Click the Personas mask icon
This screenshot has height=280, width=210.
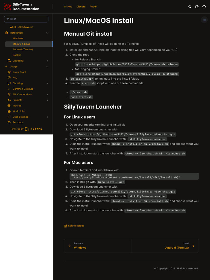coord(9,122)
